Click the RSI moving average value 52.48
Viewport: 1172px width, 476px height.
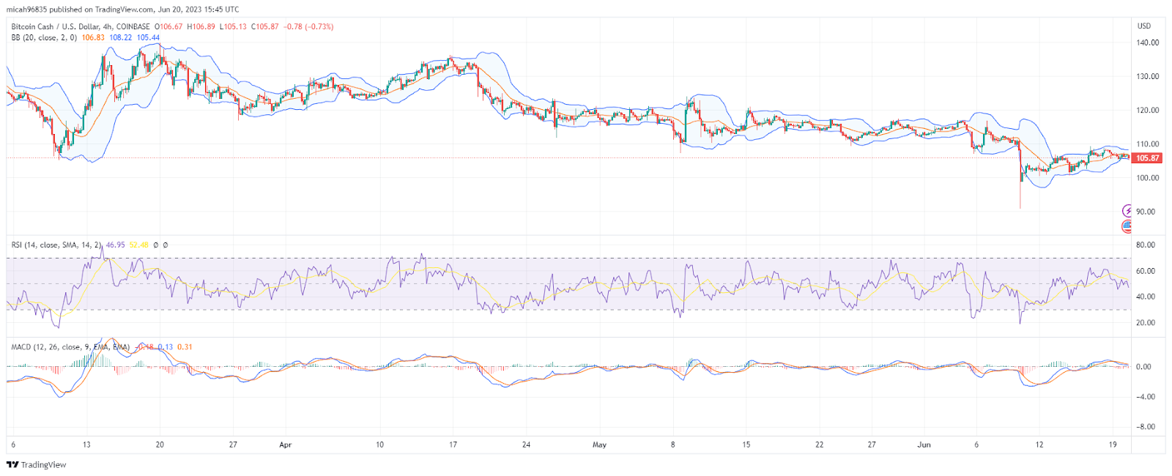[x=139, y=245]
